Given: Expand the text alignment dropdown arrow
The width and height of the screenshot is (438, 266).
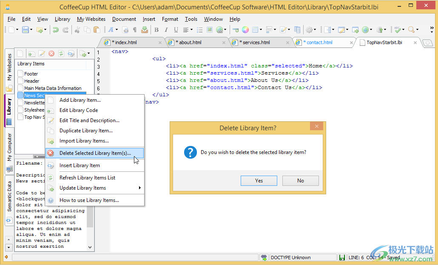Looking at the screenshot, I should click(192, 30).
